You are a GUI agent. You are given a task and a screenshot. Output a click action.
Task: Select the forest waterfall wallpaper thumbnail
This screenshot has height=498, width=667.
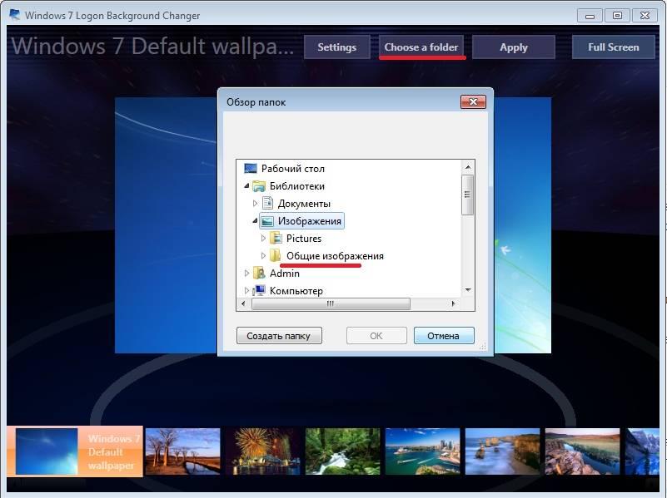click(343, 451)
